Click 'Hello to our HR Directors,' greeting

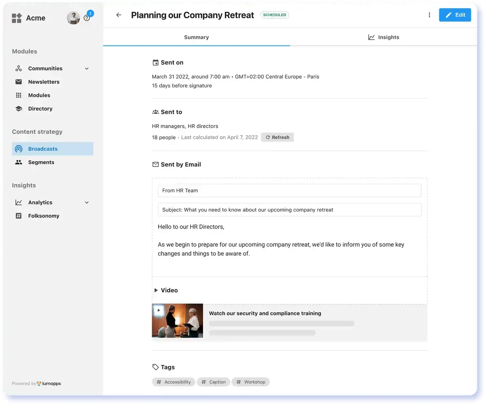coord(191,227)
